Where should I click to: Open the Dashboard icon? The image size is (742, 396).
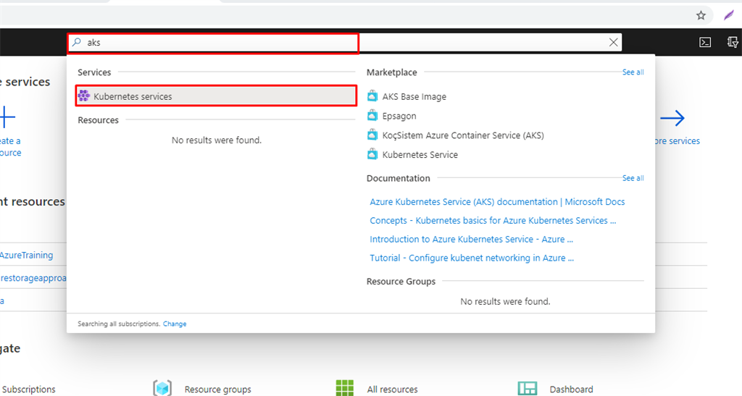[527, 388]
